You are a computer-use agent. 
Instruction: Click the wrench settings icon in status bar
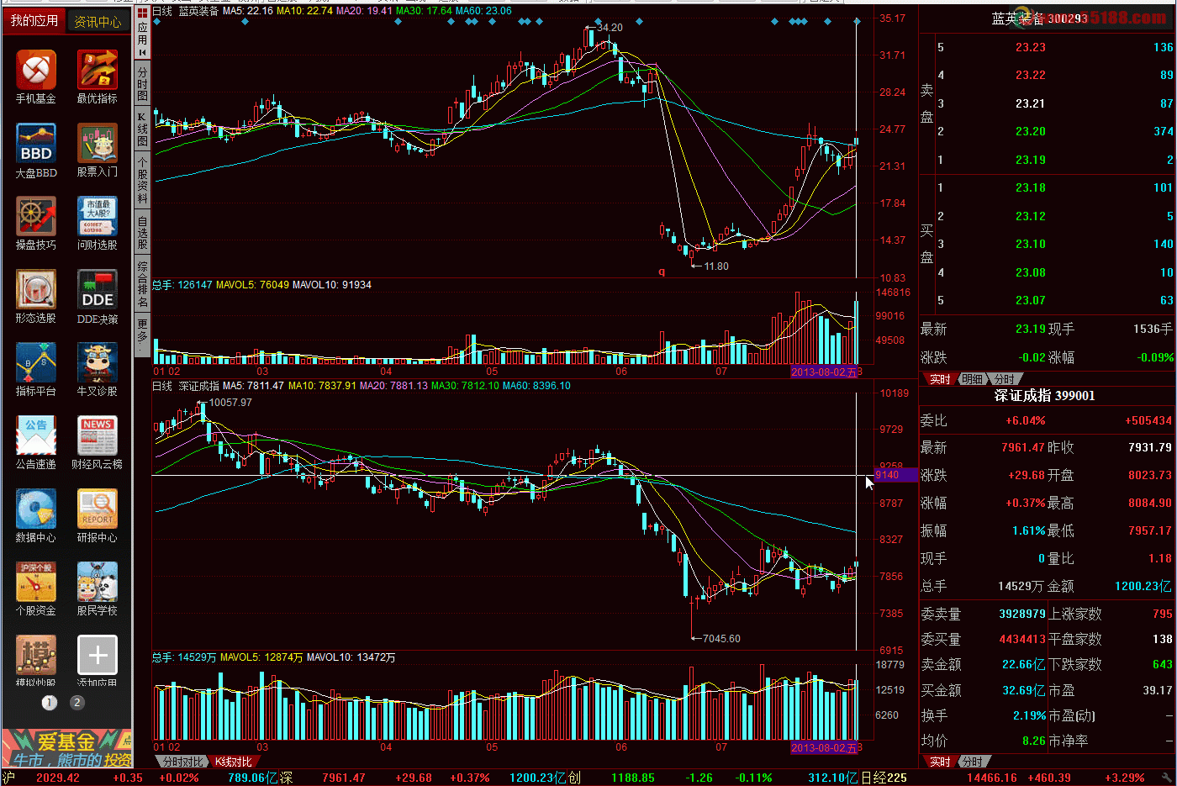(x=1168, y=778)
